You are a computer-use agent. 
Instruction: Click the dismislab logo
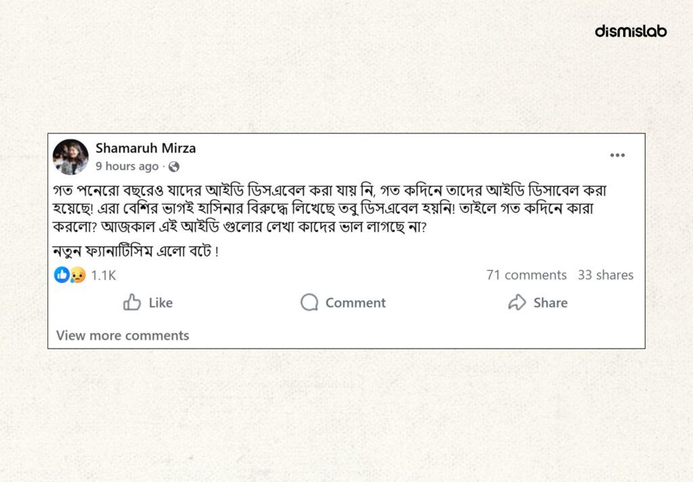coord(631,31)
